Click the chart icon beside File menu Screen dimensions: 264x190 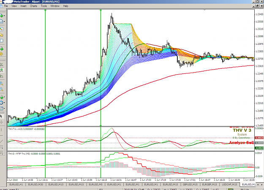click(x=1, y=6)
